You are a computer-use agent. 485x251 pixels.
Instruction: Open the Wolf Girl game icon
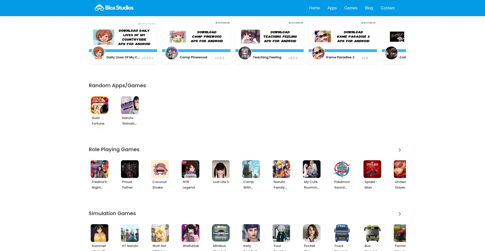tap(160, 233)
